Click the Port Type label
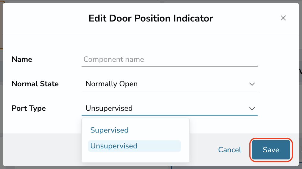Image resolution: width=302 pixels, height=169 pixels. [29, 109]
